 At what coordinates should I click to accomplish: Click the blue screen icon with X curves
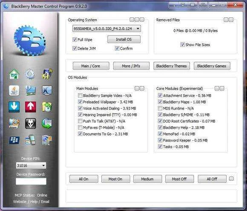point(47,90)
